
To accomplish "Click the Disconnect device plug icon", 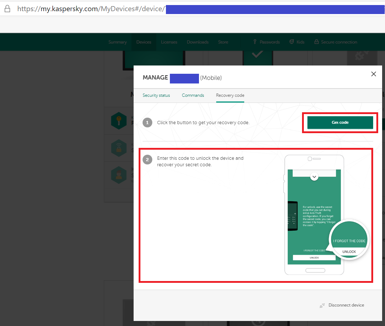I will tap(322, 305).
